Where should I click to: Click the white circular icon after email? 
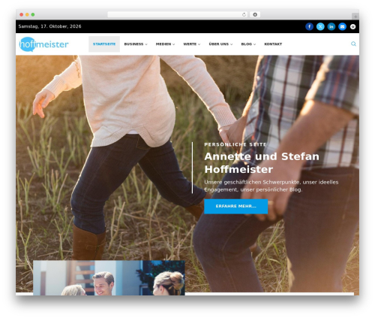(x=352, y=26)
